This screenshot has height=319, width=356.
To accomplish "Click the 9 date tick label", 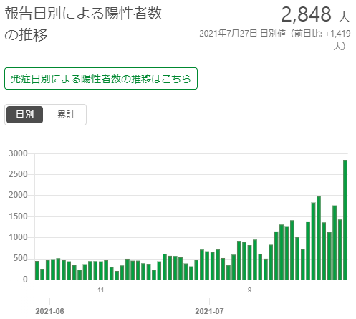I will pyautogui.click(x=249, y=290).
